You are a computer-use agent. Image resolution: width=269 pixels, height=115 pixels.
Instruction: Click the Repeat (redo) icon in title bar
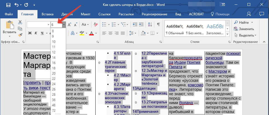click(26, 5)
